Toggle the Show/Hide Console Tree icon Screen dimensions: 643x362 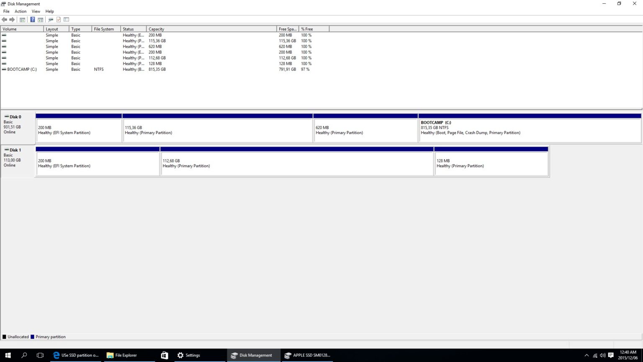[23, 19]
